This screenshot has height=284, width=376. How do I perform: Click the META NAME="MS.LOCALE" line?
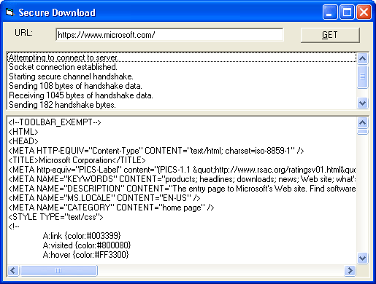pos(104,198)
